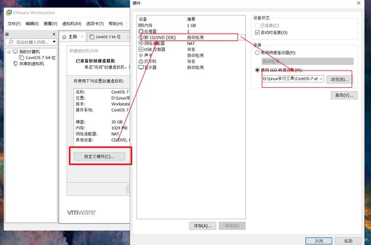
Task: Collapse the 我的计算机 tree node
Action: [9, 52]
